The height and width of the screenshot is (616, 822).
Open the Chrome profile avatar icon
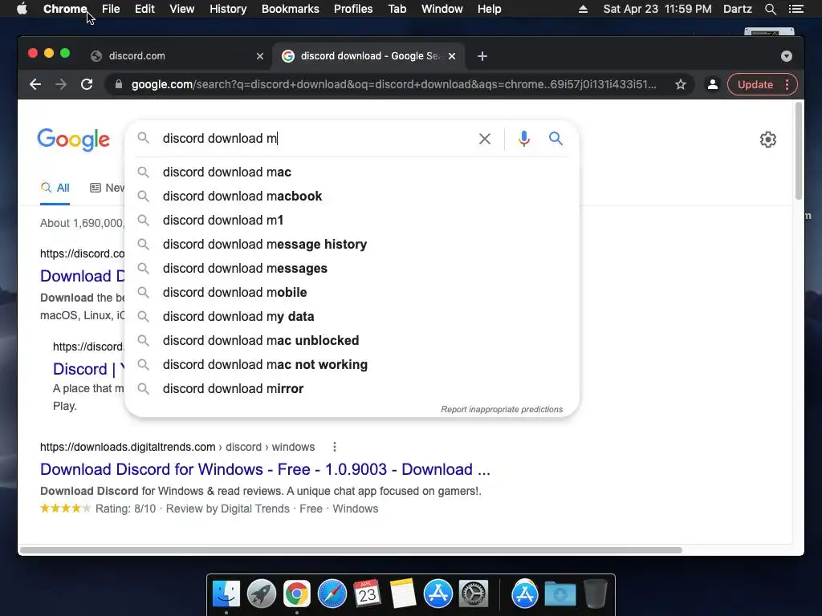(x=713, y=84)
